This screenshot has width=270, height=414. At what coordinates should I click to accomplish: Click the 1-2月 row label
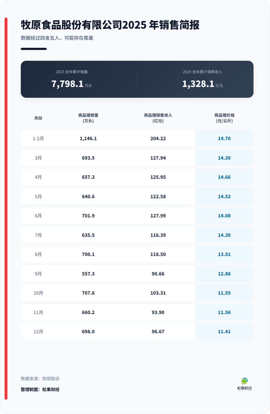point(38,139)
